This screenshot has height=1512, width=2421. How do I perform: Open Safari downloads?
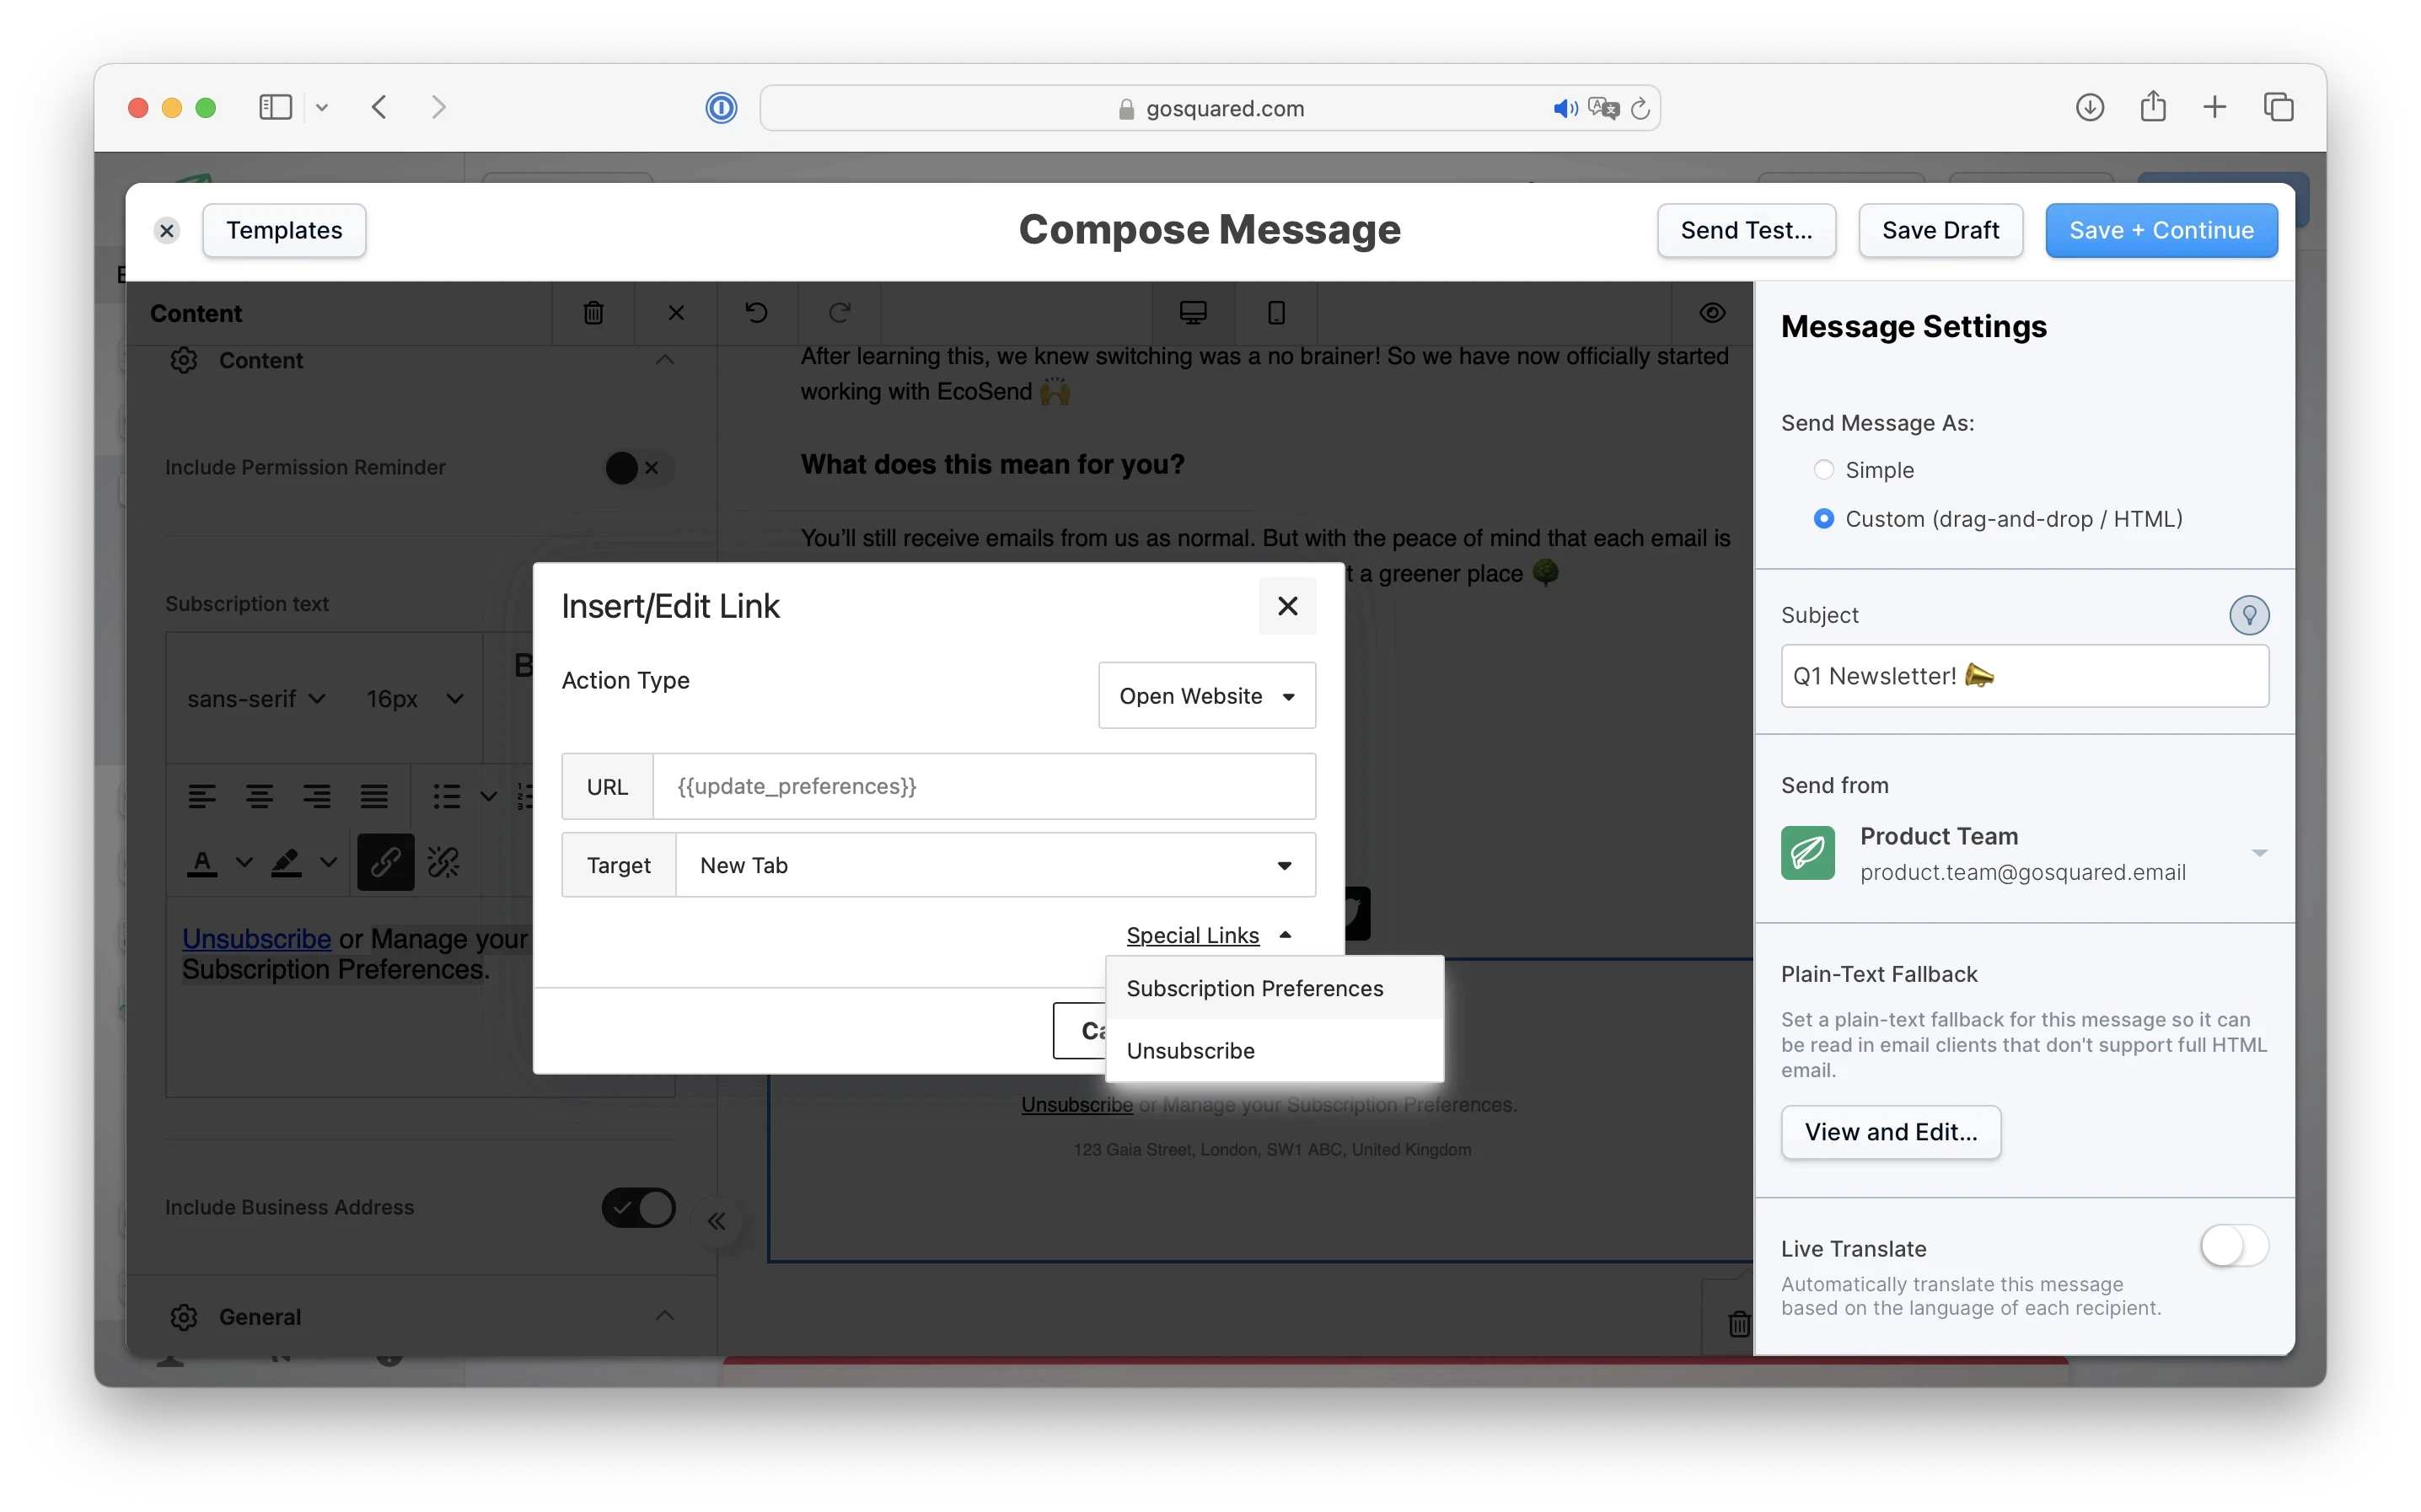(x=2089, y=107)
